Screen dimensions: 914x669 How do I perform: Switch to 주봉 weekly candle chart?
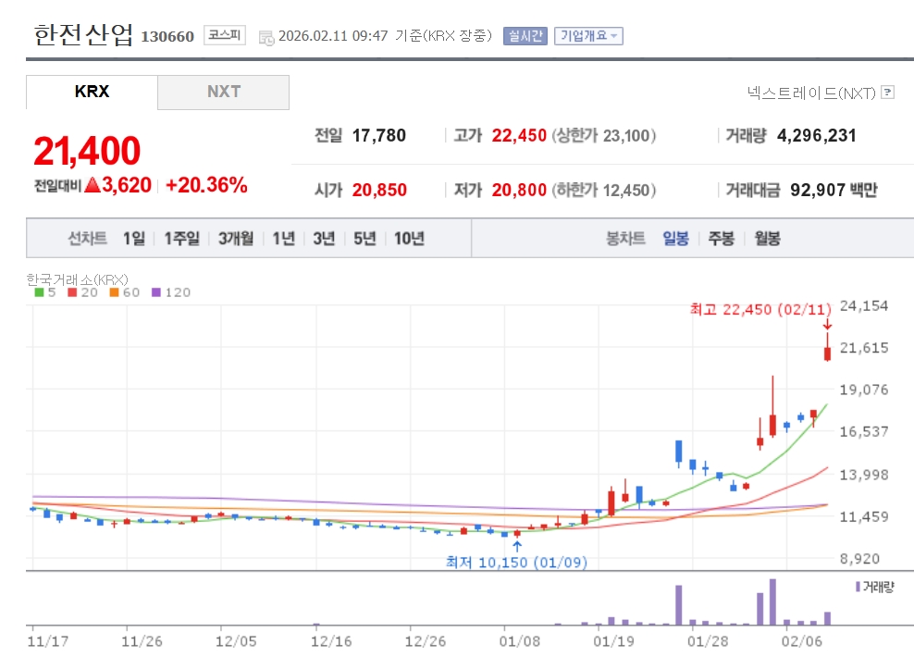point(721,239)
